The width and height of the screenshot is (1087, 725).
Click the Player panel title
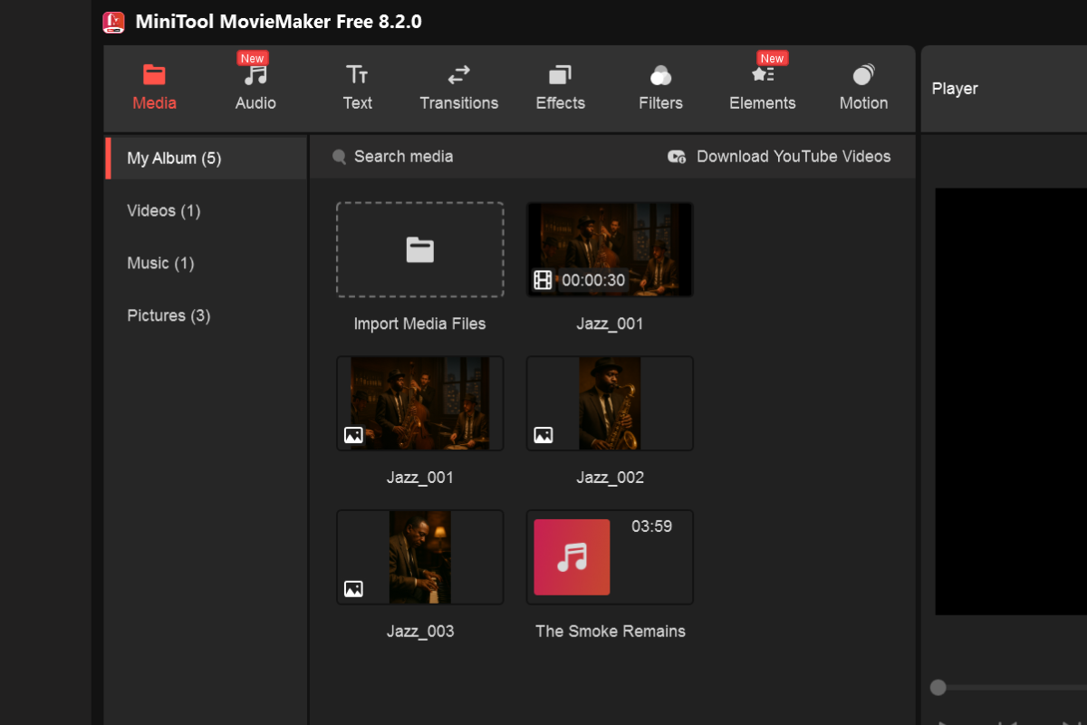click(x=955, y=89)
